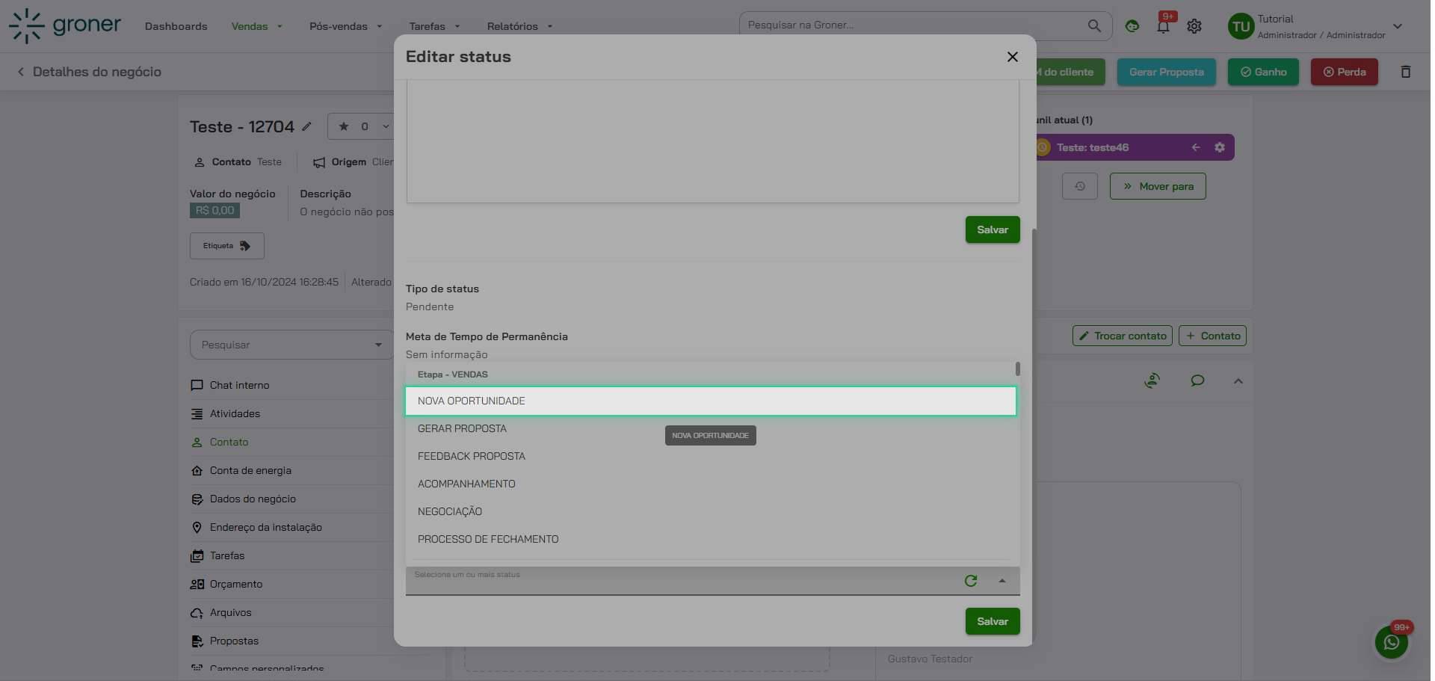This screenshot has height=681, width=1435.
Task: Click the Etiqueta tag button
Action: point(226,246)
